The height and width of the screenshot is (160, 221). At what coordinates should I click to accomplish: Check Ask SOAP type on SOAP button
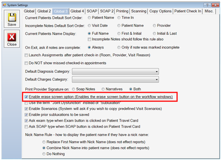click(x=26, y=127)
